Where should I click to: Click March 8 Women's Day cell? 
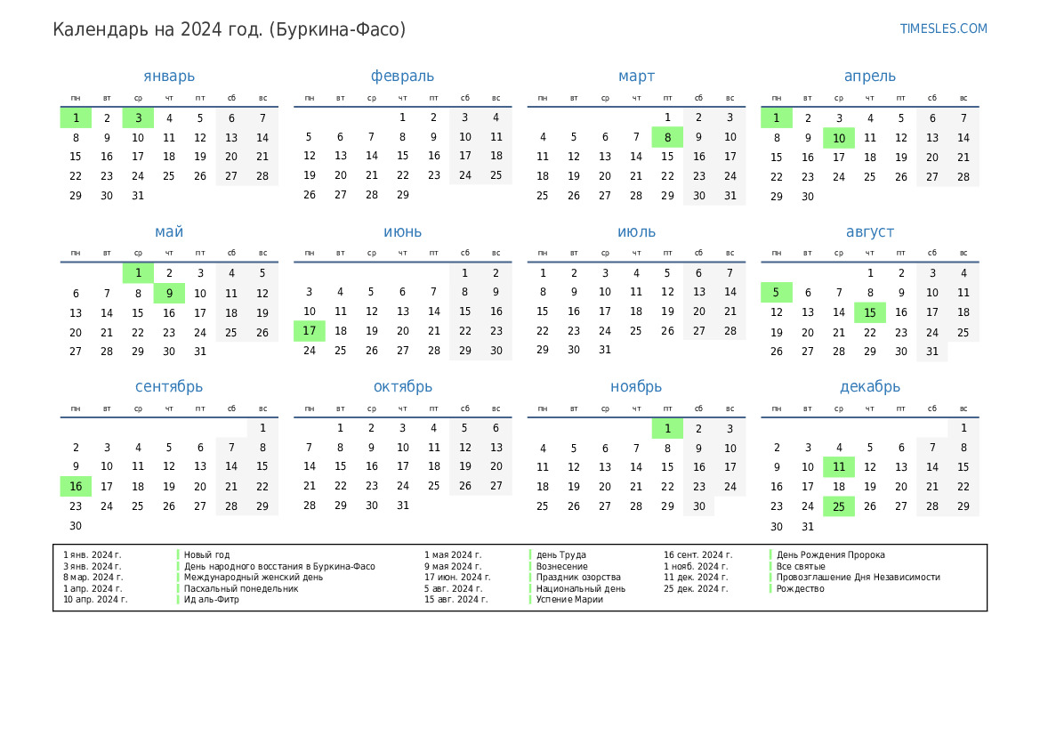point(667,137)
